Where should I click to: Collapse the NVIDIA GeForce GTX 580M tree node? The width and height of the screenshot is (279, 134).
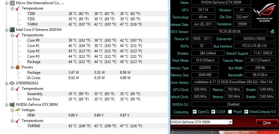[x=7, y=105]
